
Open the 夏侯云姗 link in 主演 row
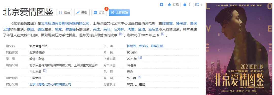(157, 46)
